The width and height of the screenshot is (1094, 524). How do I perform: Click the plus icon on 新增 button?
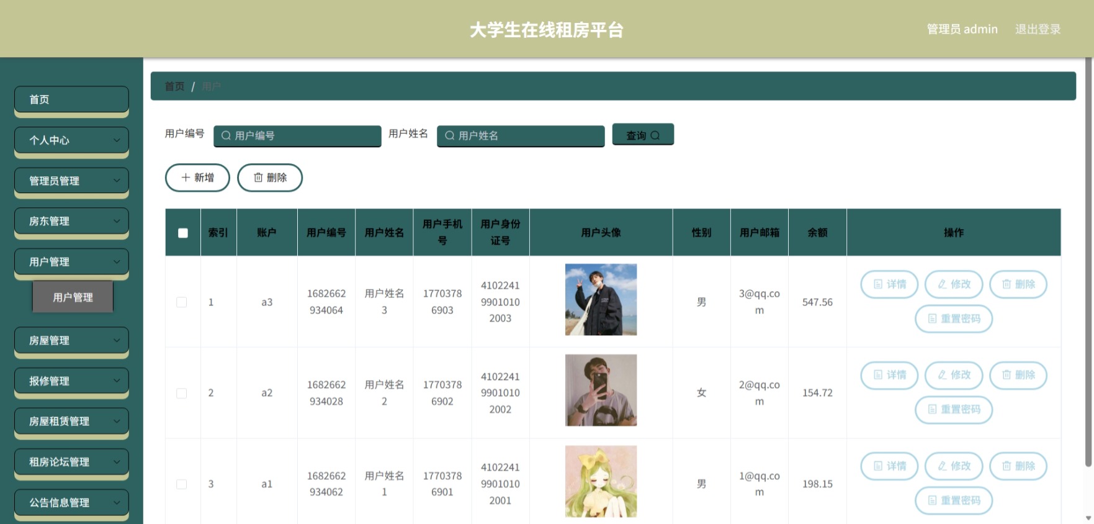[186, 178]
